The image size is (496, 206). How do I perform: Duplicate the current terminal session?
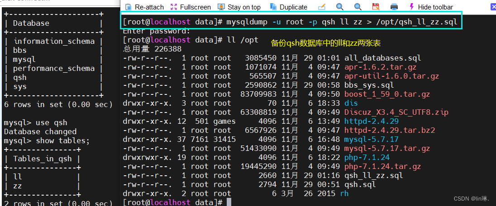coord(289,7)
